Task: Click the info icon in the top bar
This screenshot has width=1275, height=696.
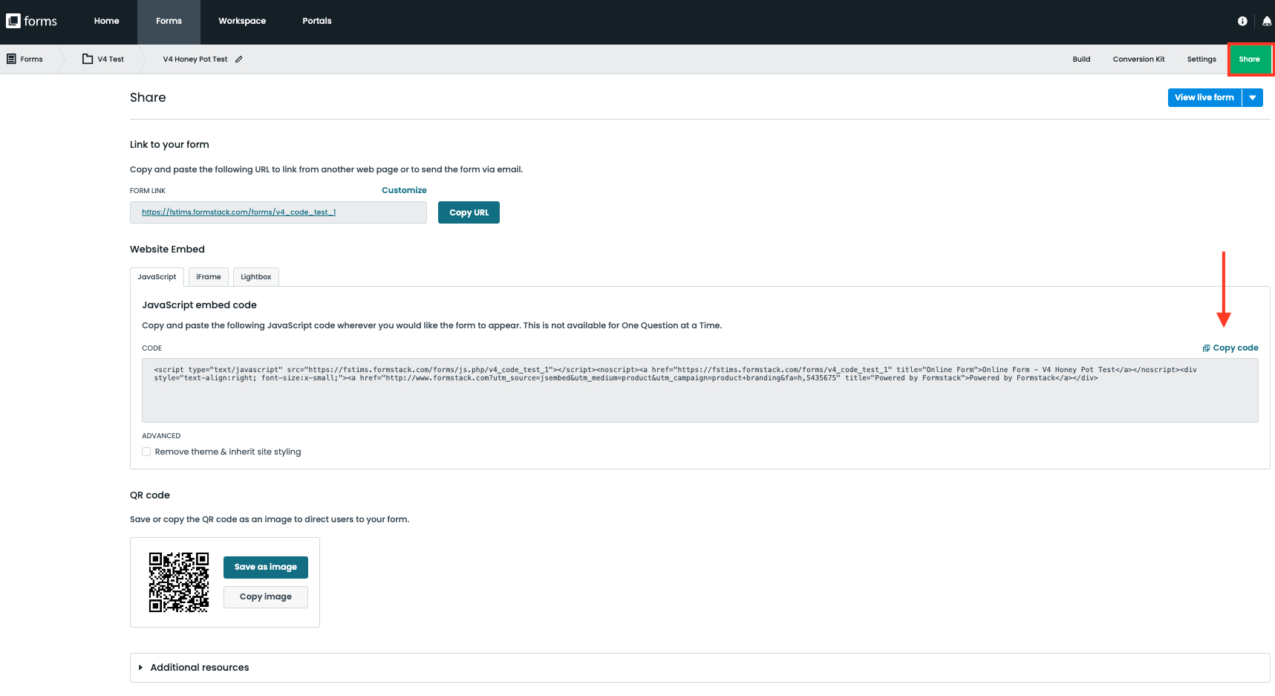Action: [1242, 21]
